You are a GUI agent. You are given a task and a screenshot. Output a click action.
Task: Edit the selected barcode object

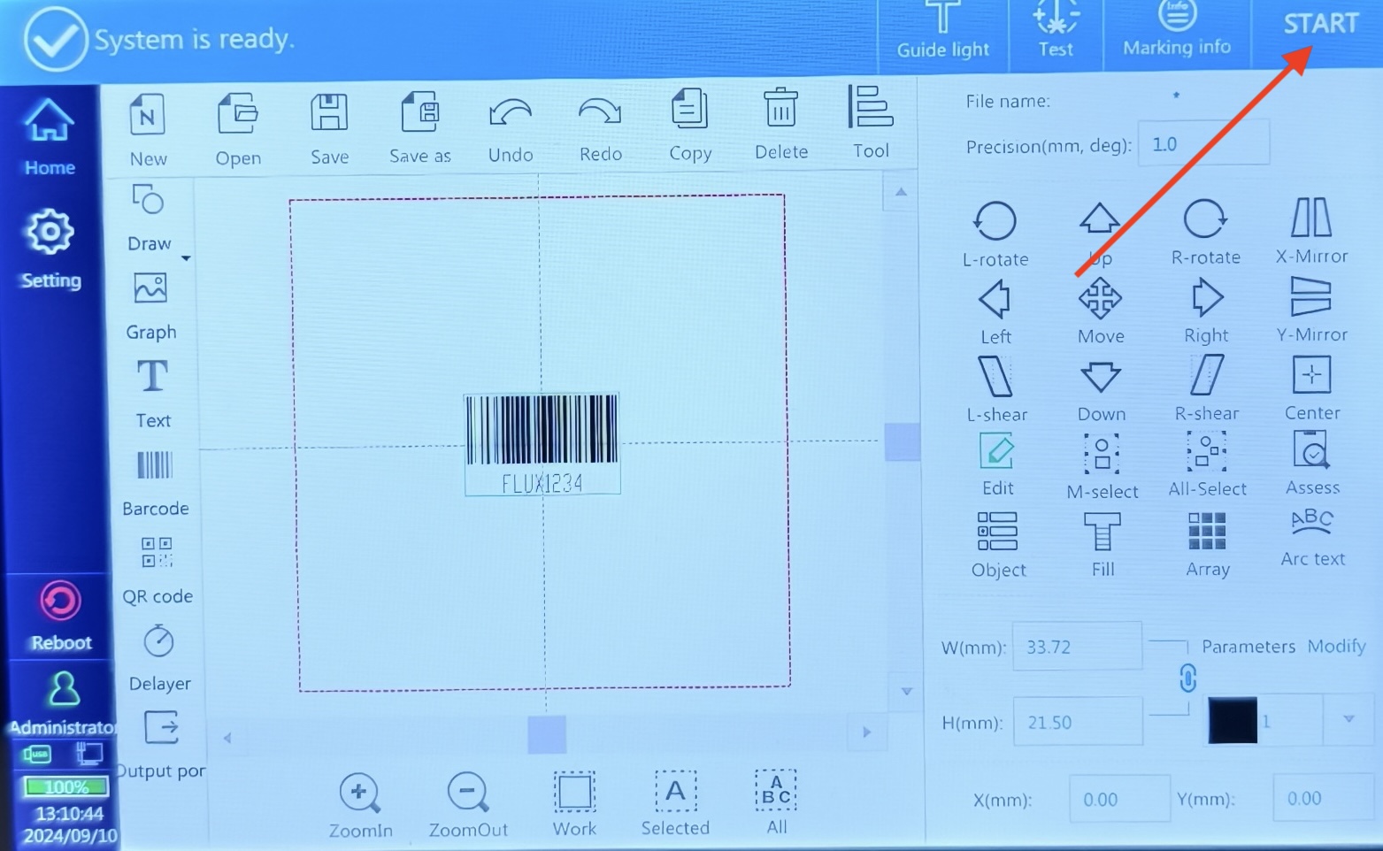point(997,465)
